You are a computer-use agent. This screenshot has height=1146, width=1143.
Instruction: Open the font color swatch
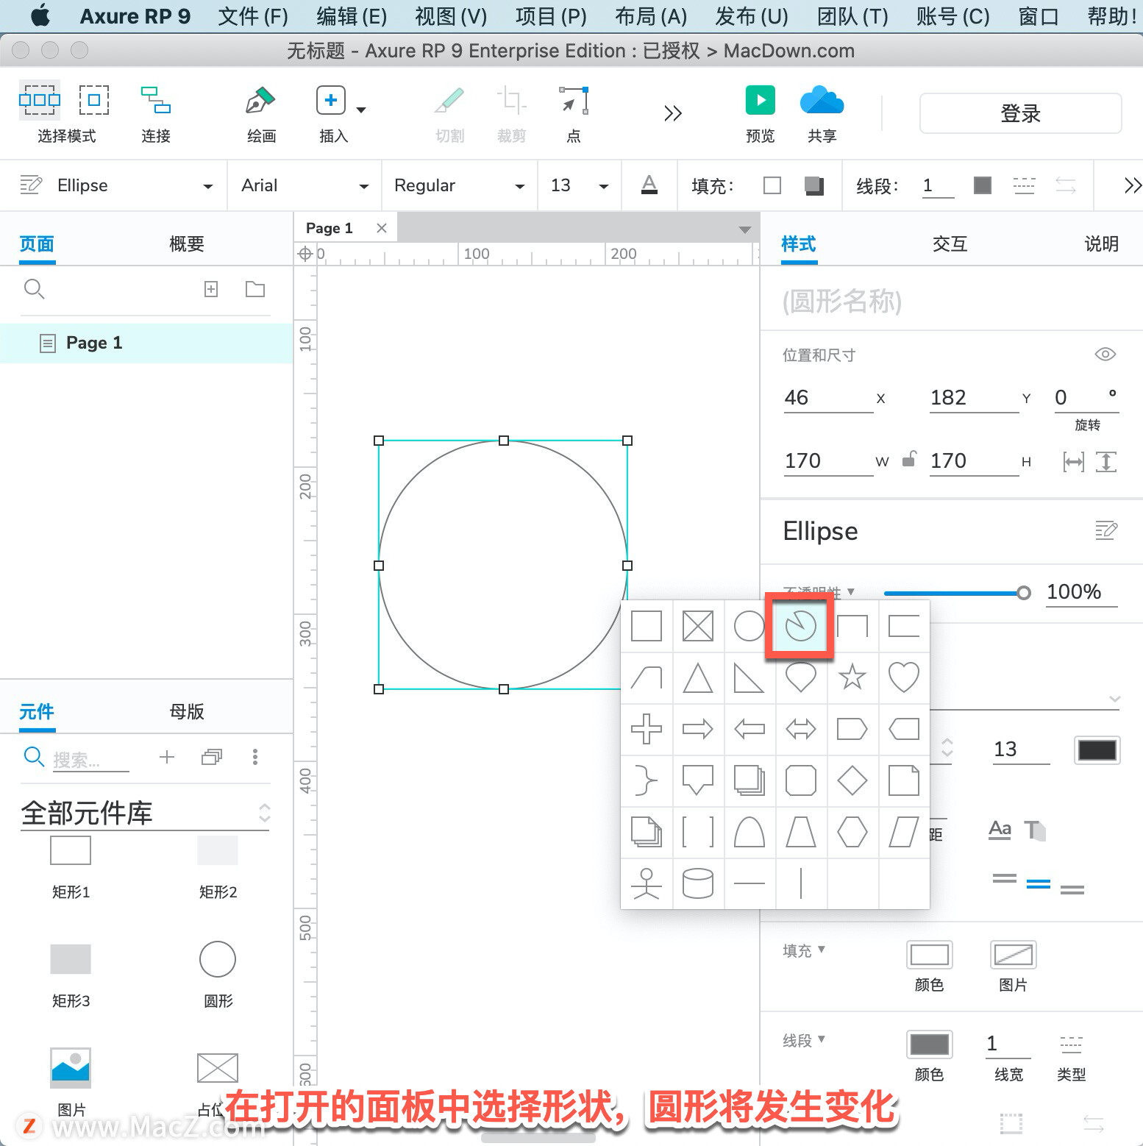coord(1097,750)
